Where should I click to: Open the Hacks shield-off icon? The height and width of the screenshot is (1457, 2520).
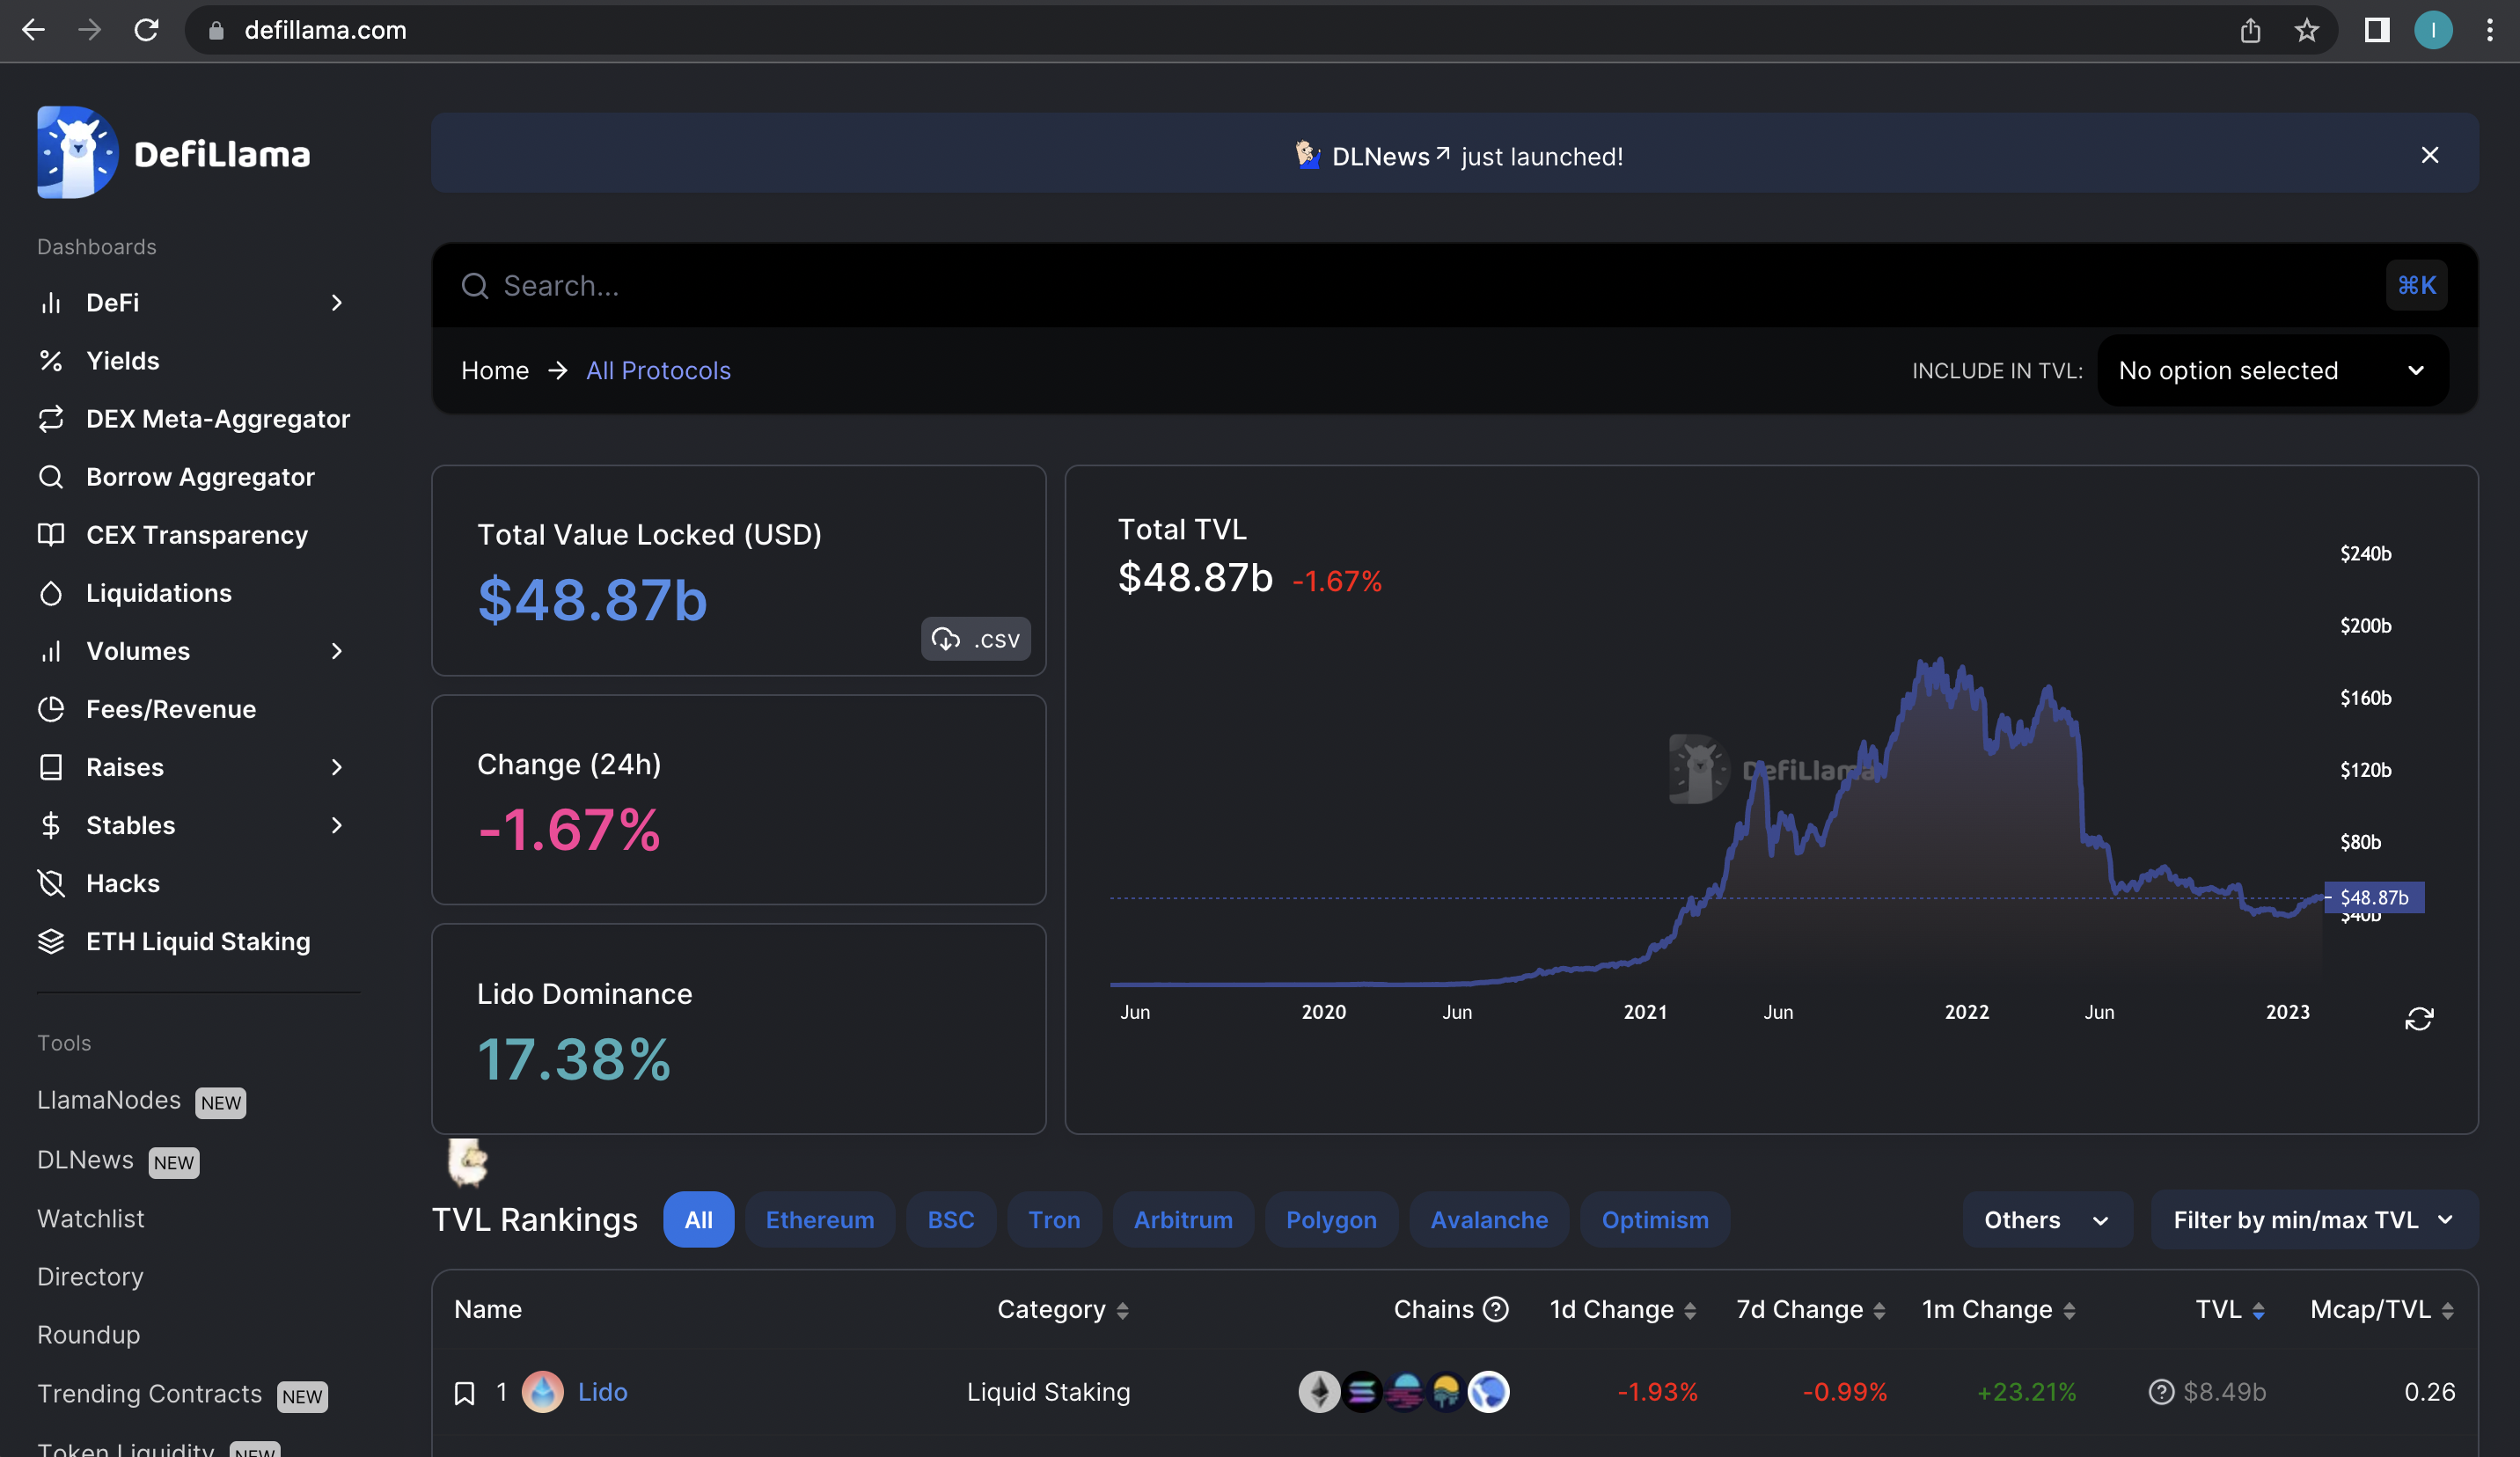coord(51,883)
